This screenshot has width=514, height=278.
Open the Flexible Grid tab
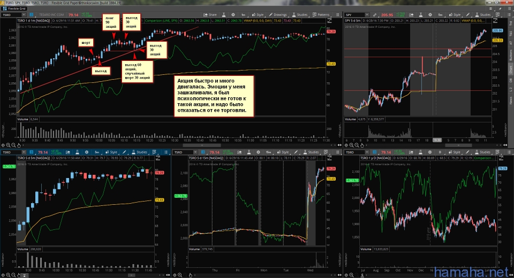(x=14, y=9)
